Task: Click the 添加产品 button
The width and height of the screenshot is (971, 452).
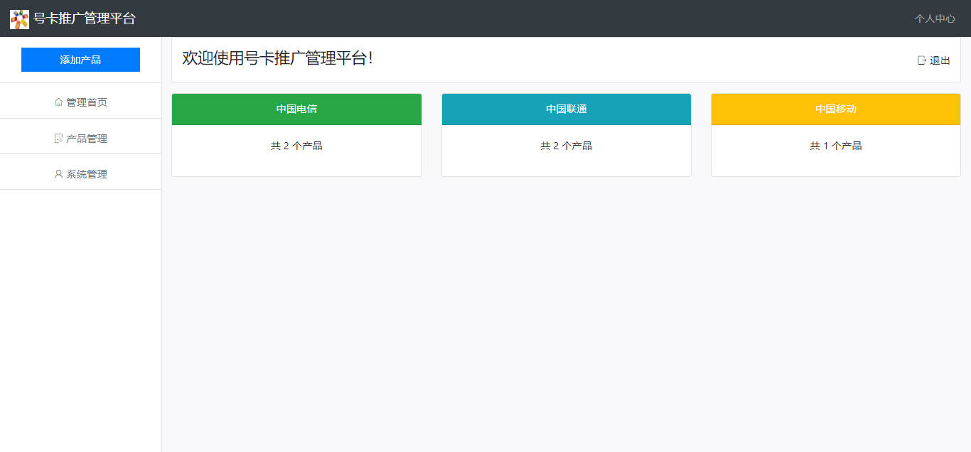Action: point(80,60)
